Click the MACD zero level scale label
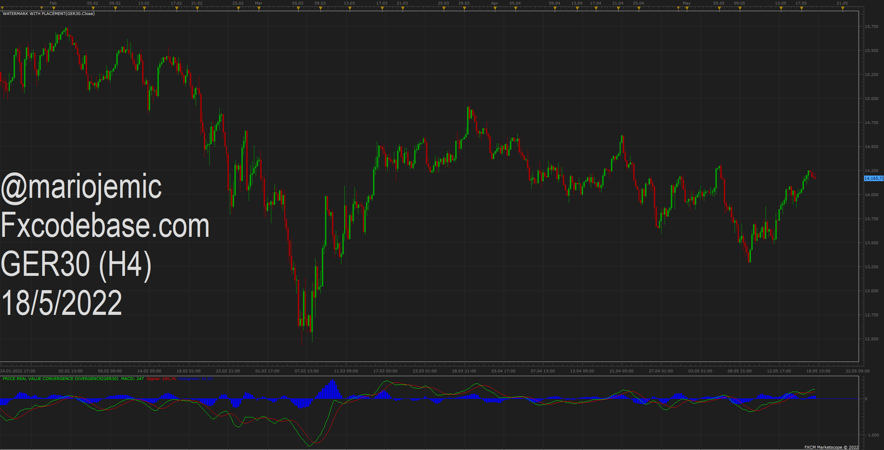 click(866, 399)
